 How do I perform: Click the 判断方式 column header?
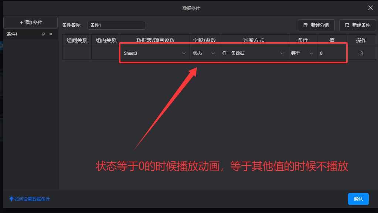(253, 40)
